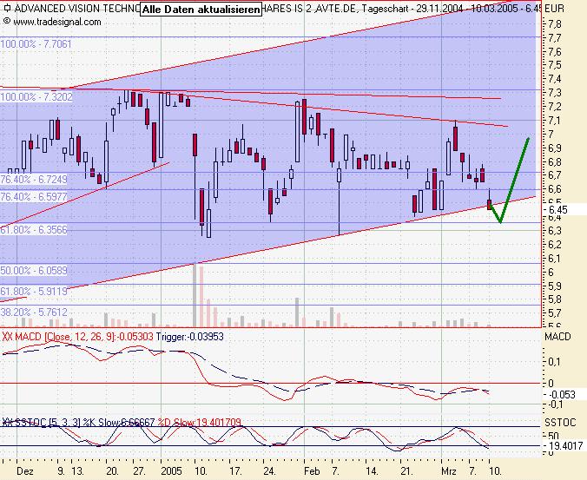The width and height of the screenshot is (587, 480).
Task: Click the 5,7 price axis label
Action: coord(554,312)
